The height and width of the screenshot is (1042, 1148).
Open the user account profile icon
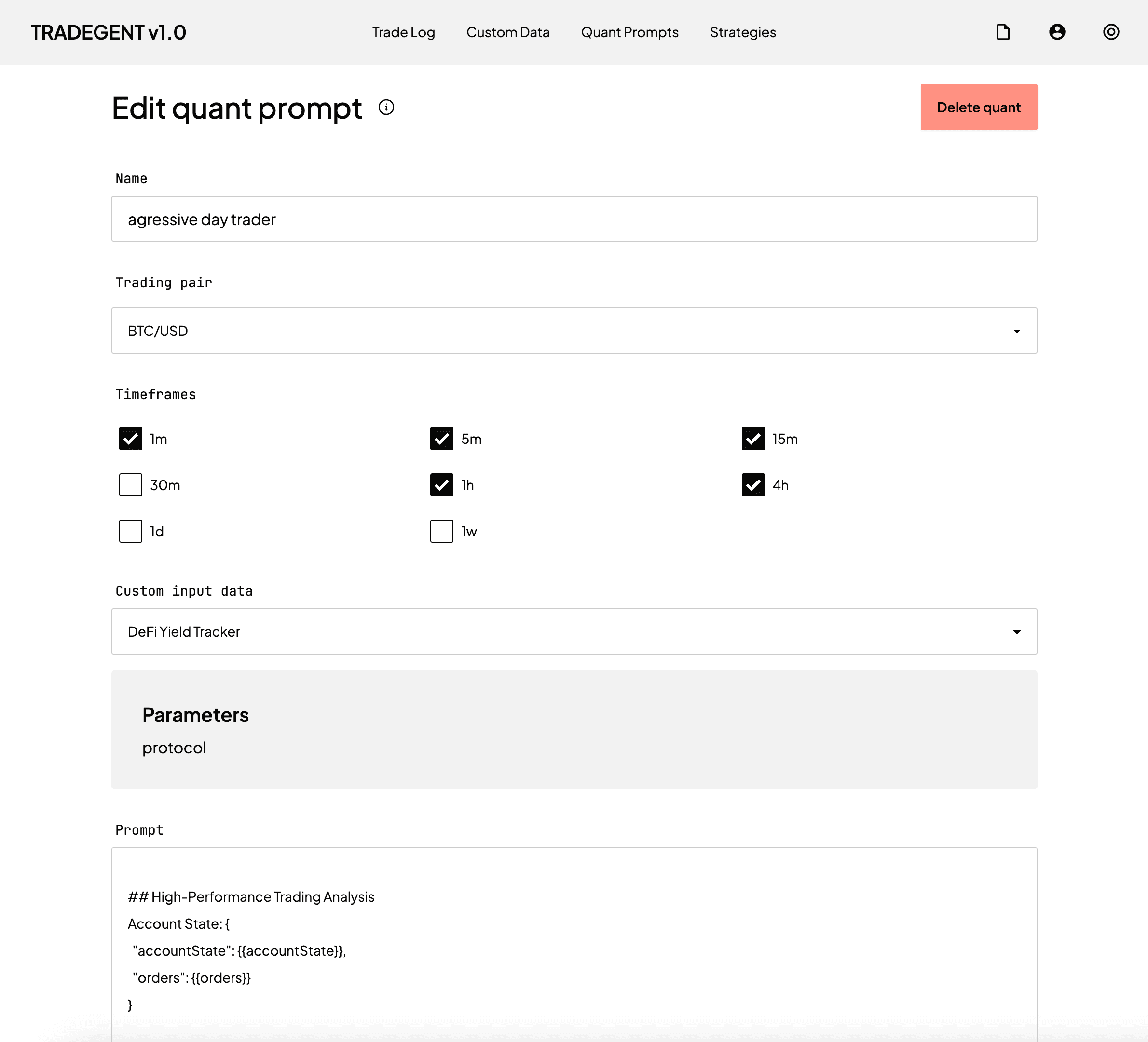(1057, 32)
